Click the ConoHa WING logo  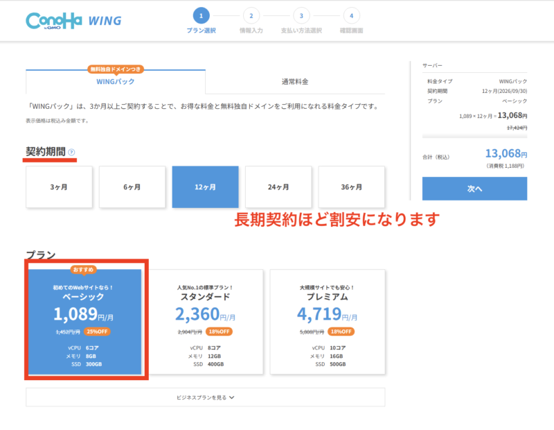73,19
